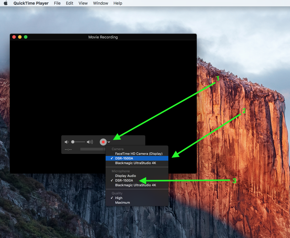
Task: Click the green full-screen window button
Action: [26, 37]
